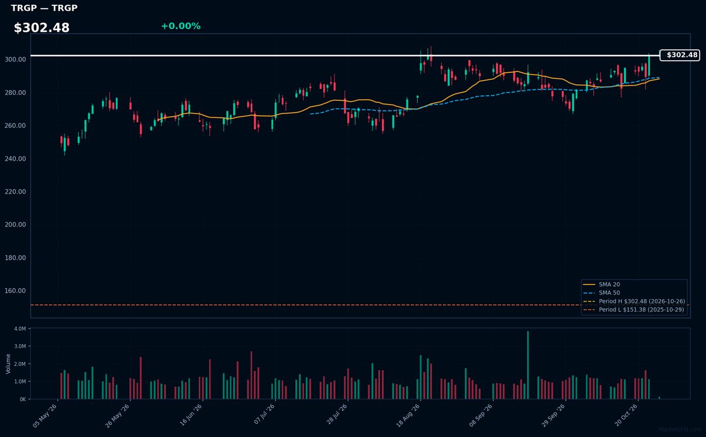Click the tallest volume bar near 4.0M

click(x=528, y=365)
